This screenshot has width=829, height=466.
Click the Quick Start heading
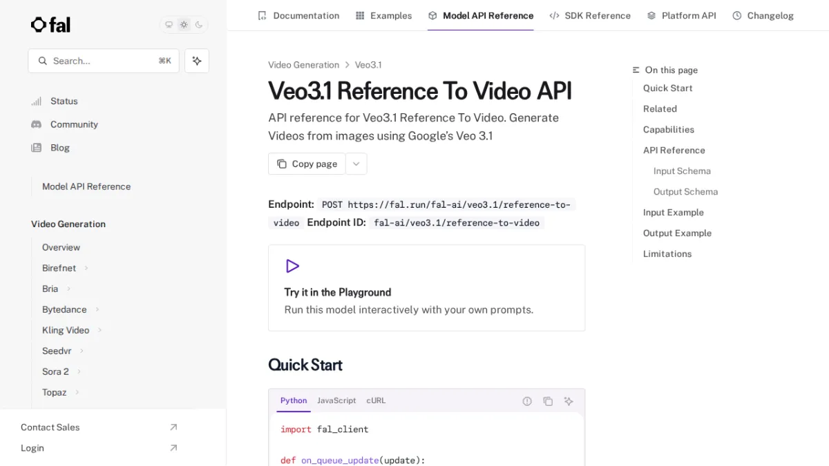(x=305, y=365)
